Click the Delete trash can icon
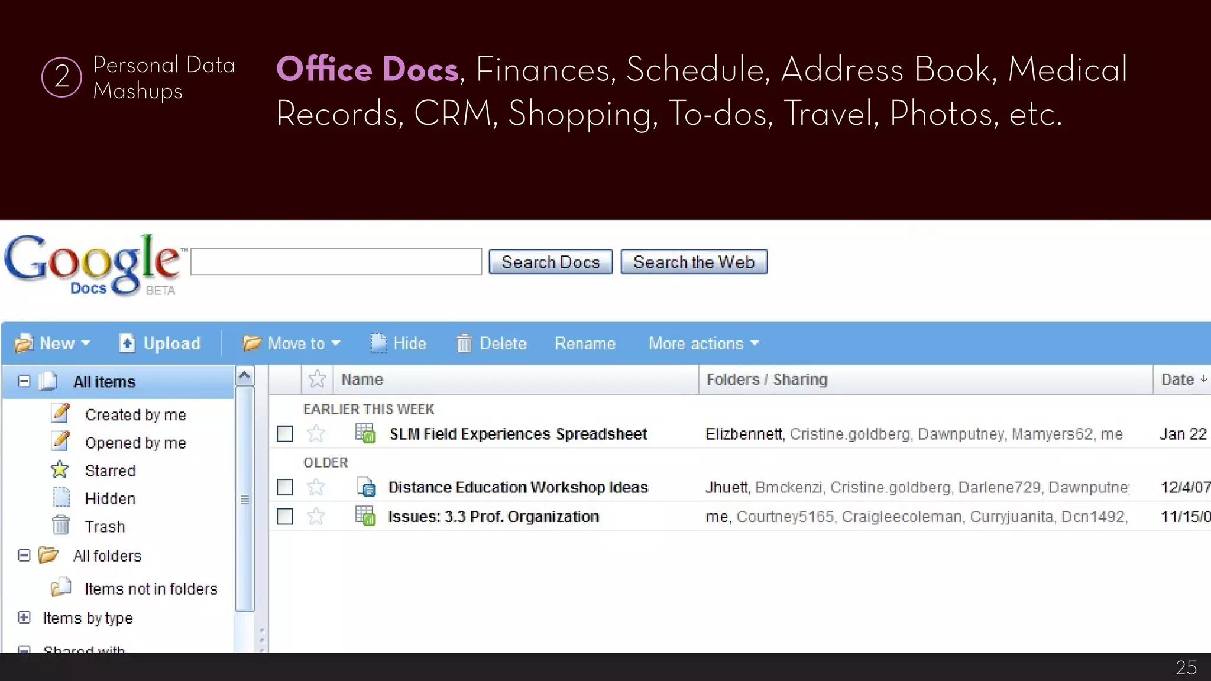This screenshot has width=1211, height=681. tap(464, 343)
